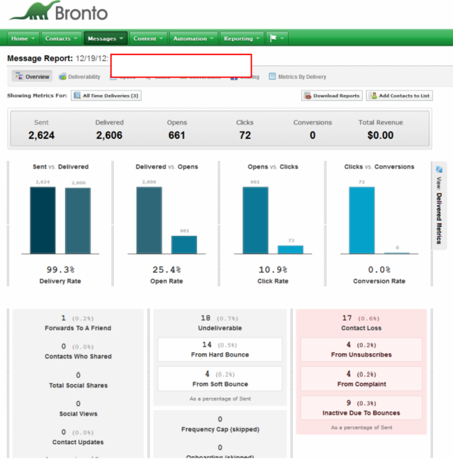Click the Deliverability tab icon

pos(62,76)
